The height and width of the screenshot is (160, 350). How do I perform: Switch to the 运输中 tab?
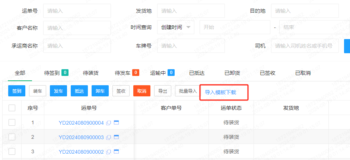[x=158, y=73]
